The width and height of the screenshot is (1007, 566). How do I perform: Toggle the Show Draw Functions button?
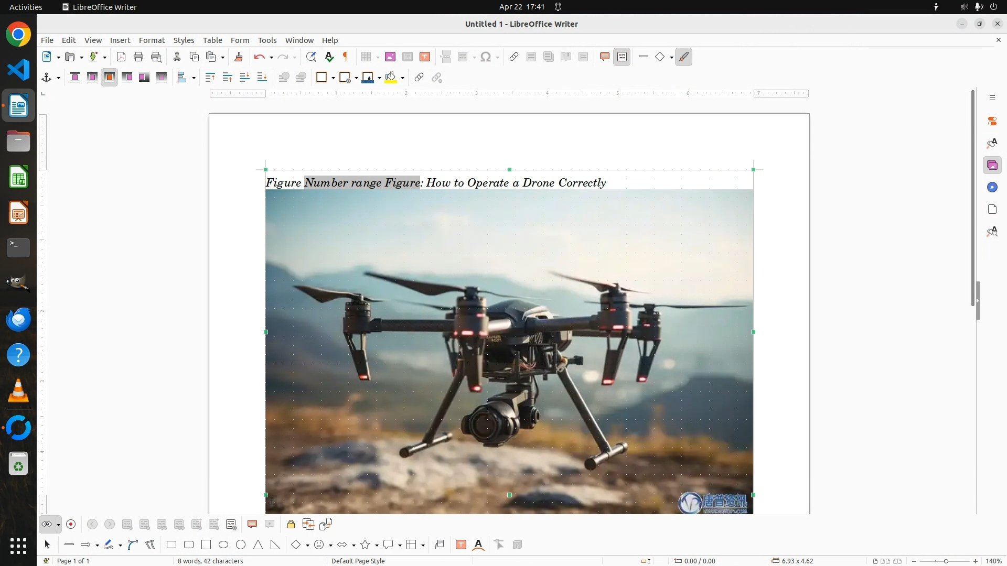(683, 57)
